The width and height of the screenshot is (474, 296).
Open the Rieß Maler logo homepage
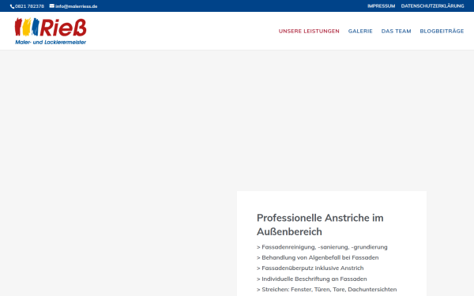[x=51, y=31]
